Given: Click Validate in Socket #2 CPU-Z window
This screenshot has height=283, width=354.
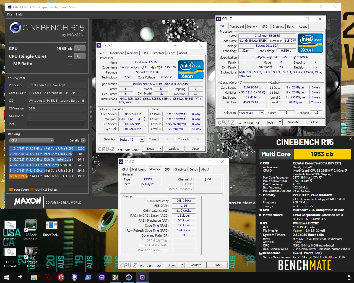Looking at the screenshot, I should (x=174, y=149).
